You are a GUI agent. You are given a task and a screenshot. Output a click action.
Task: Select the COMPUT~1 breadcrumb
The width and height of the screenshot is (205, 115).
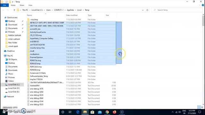tap(59, 10)
